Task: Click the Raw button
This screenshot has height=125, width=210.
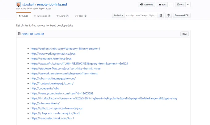Action: pyautogui.click(x=184, y=34)
